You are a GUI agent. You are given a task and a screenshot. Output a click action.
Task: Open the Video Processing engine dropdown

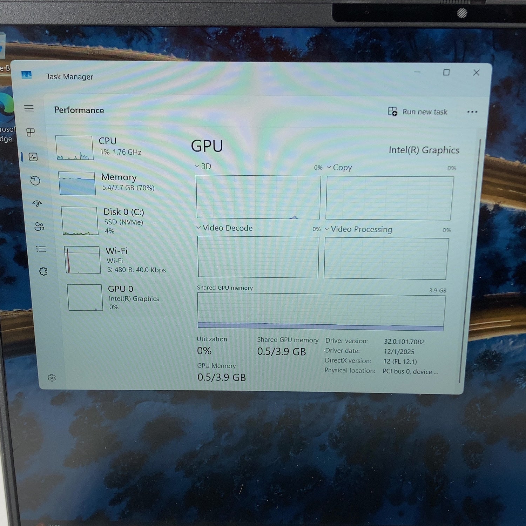[327, 229]
